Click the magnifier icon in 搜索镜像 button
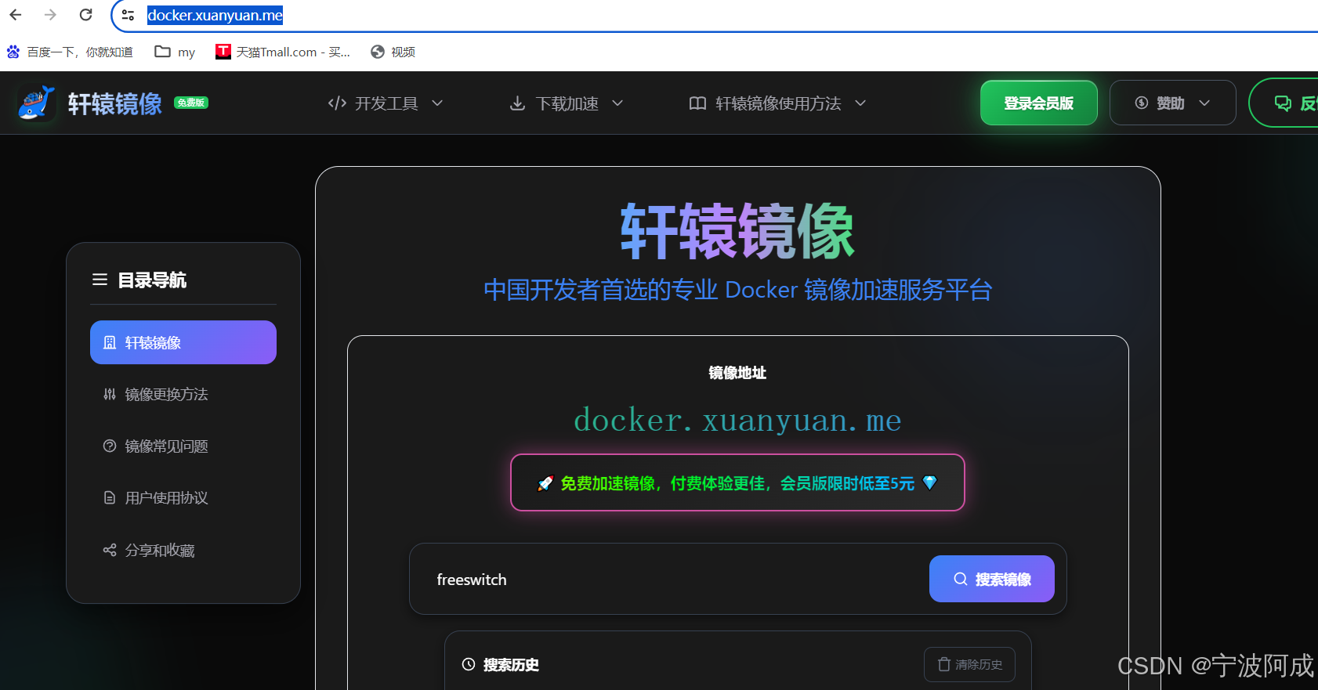Image resolution: width=1318 pixels, height=690 pixels. click(960, 579)
